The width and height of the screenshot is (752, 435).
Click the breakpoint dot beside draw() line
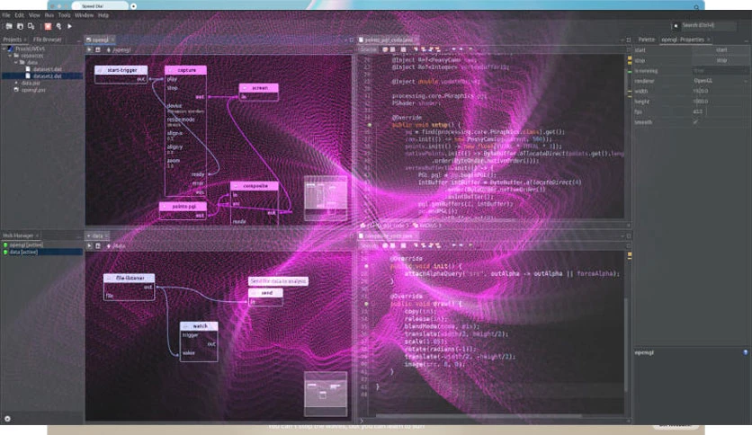[366, 304]
